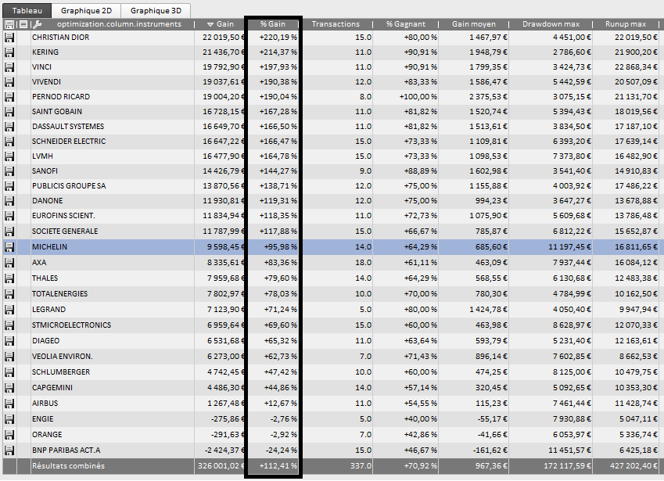Click save icon for CHRISTIAN DIOR row
664x481 pixels.
pos(9,38)
